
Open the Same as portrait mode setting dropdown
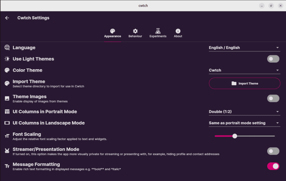[244, 123]
